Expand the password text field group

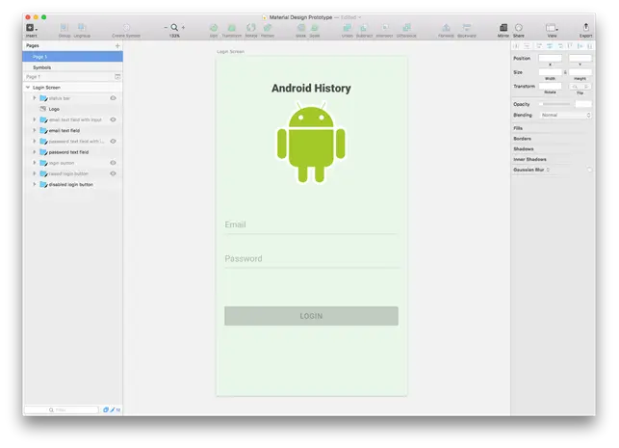35,152
